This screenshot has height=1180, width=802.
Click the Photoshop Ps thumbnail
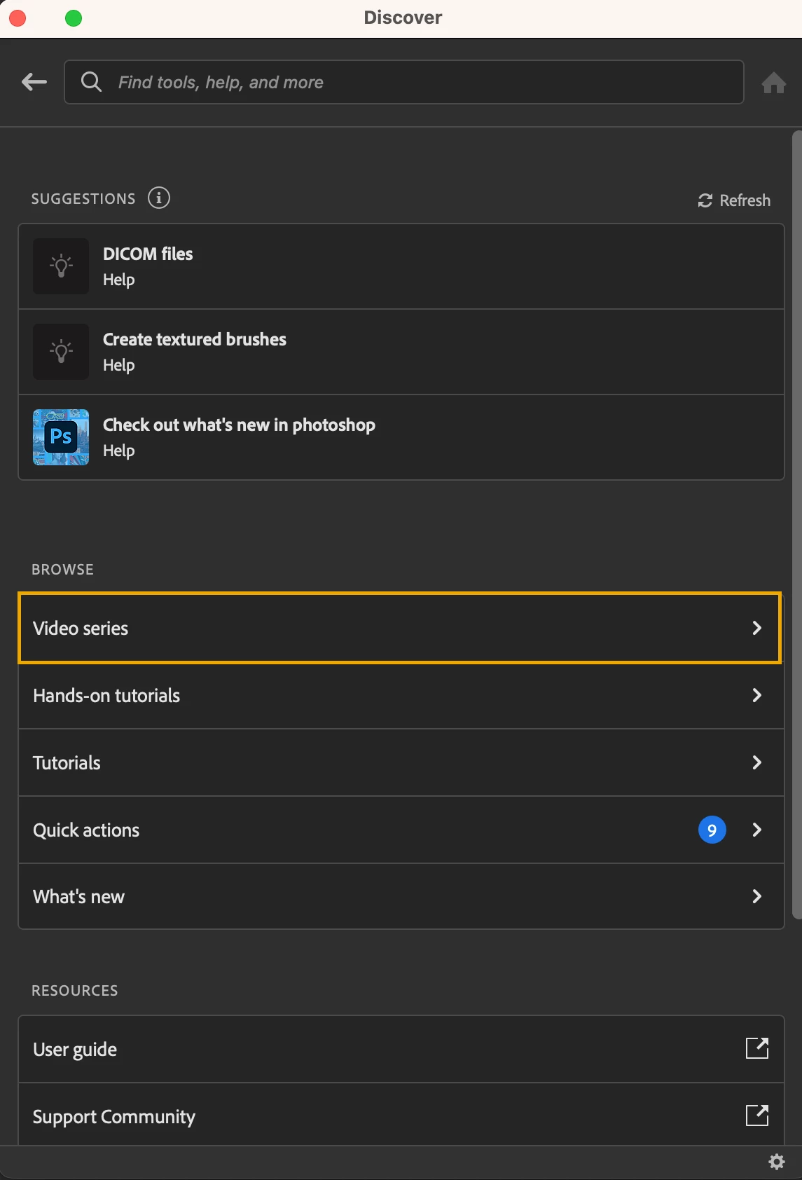(x=61, y=437)
